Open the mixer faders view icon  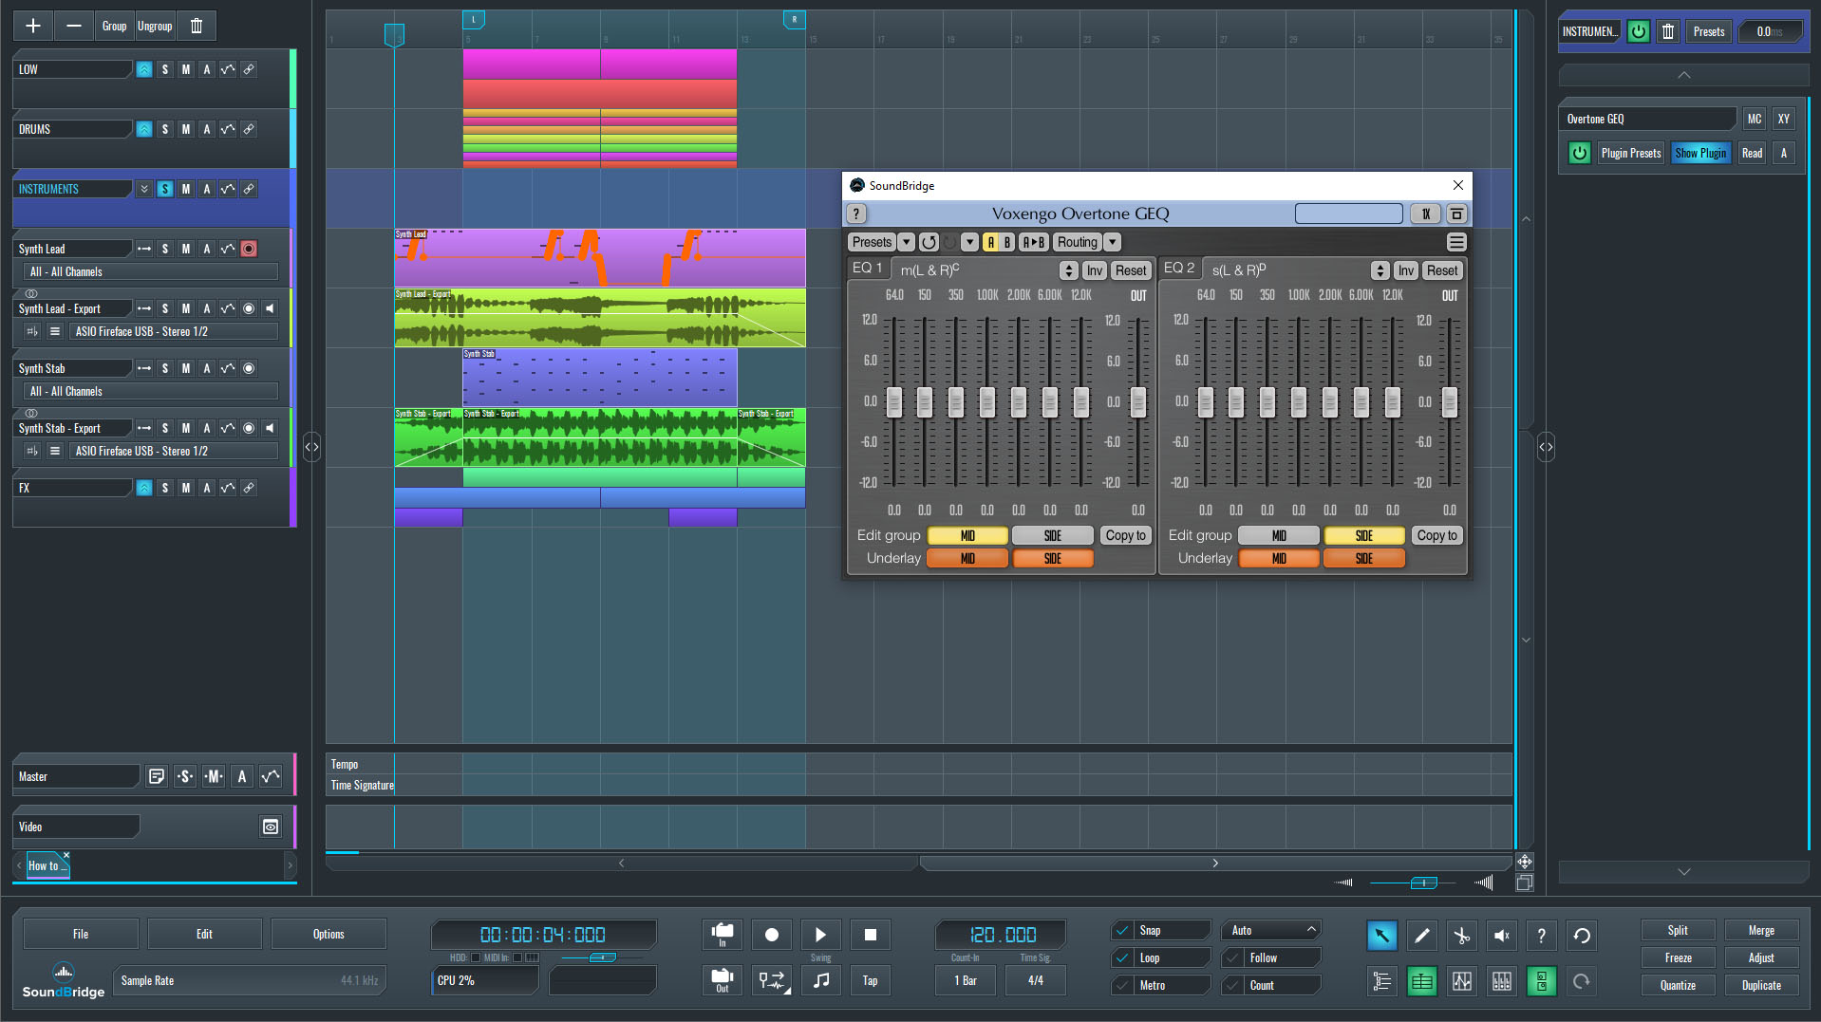pyautogui.click(x=1501, y=981)
